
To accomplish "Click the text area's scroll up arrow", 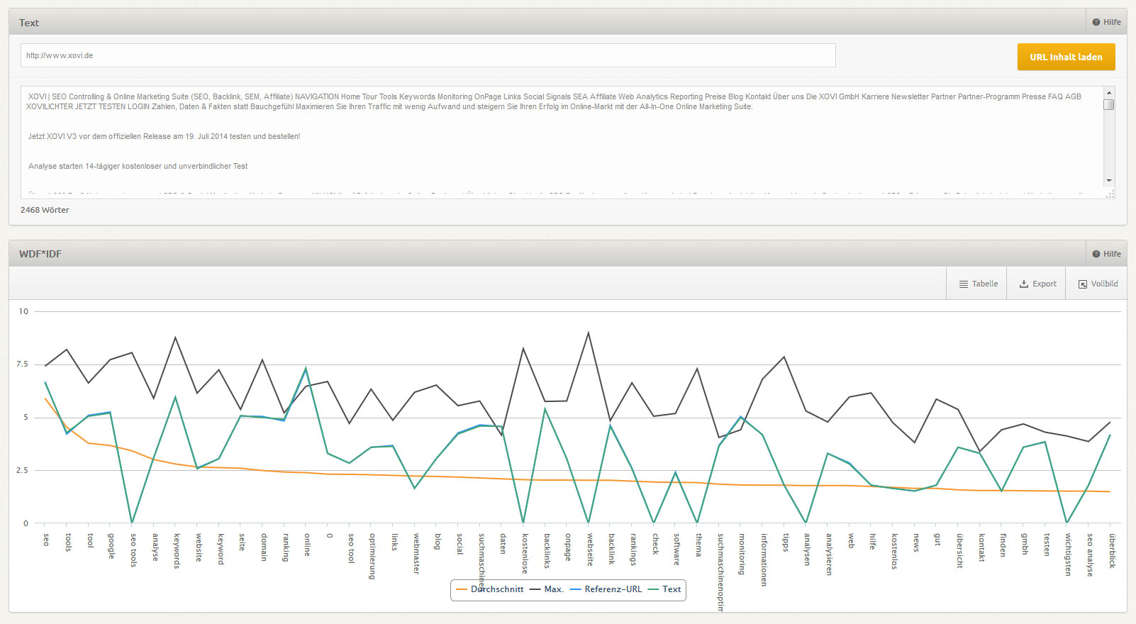I will pos(1109,93).
